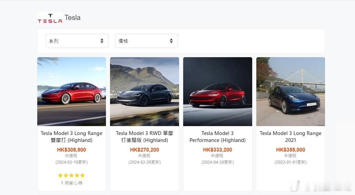The width and height of the screenshot is (355, 195).
Task: Open the Tesla Model 3 Long Range 2021 link
Action: 290,136
